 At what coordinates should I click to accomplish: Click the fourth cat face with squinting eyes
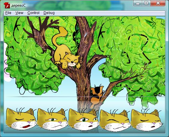[115, 120]
